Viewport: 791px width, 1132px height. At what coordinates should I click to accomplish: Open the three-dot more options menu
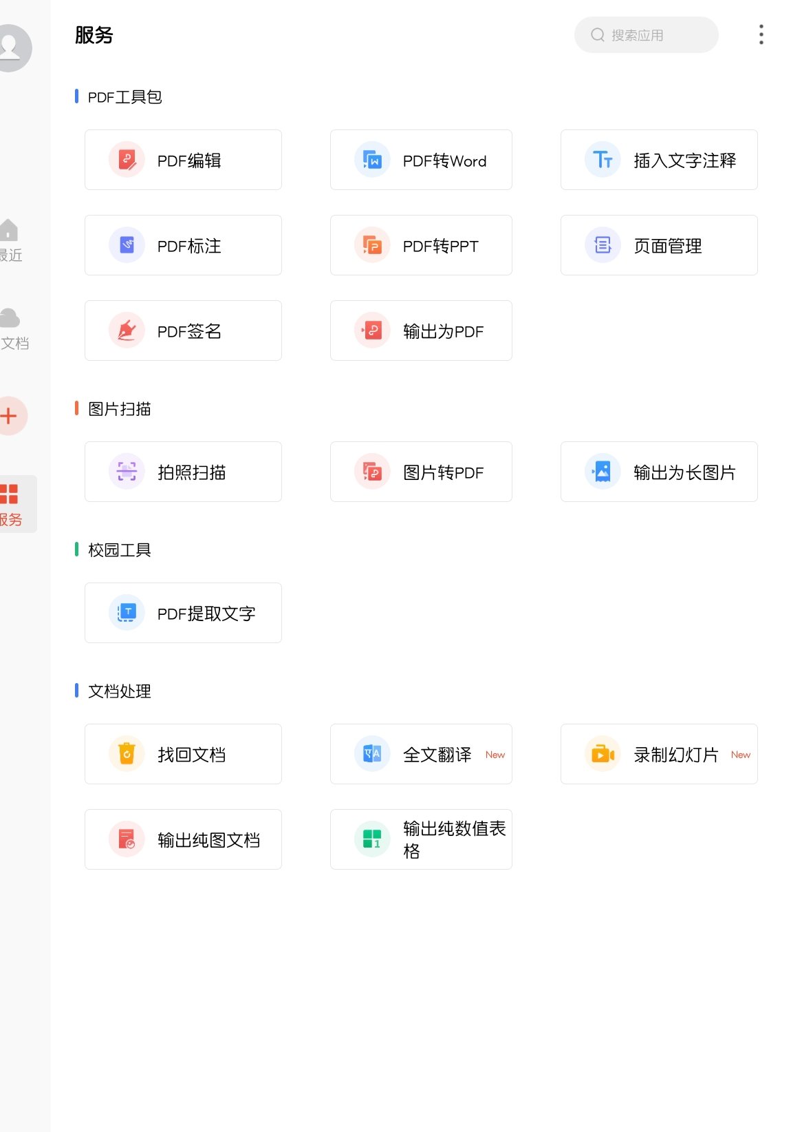(761, 34)
